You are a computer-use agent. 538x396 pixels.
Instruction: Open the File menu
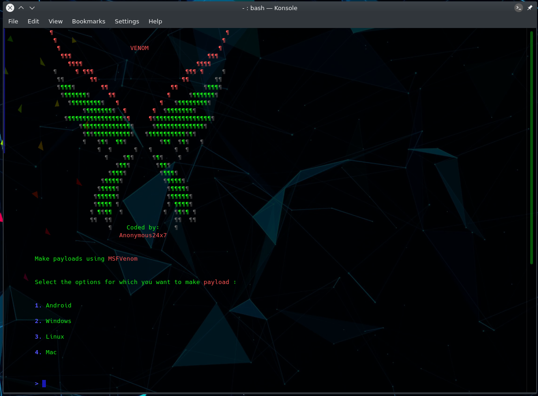tap(13, 21)
